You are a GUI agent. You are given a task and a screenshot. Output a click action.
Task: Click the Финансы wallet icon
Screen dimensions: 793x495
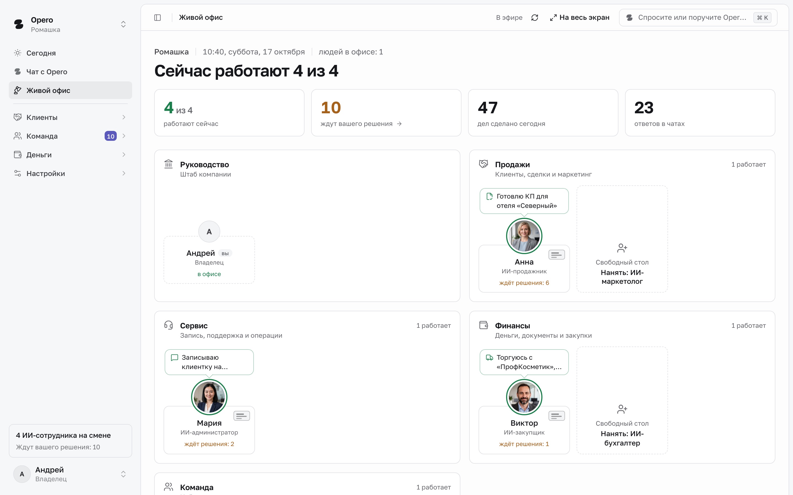(483, 325)
